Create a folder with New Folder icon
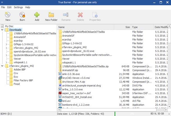The image size is (171, 116). [x=51, y=15]
